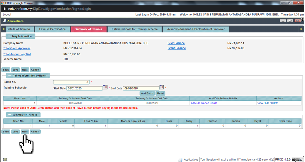
Task: Close the Applications inner panel
Action: [298, 21]
